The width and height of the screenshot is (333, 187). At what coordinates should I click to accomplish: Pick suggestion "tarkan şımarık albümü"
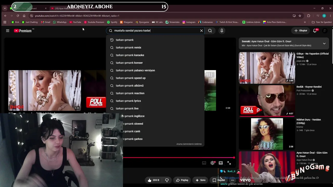[x=155, y=86]
